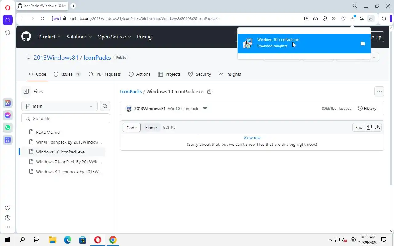The height and width of the screenshot is (246, 394).
Task: Open the main branch dropdown
Action: (x=59, y=106)
